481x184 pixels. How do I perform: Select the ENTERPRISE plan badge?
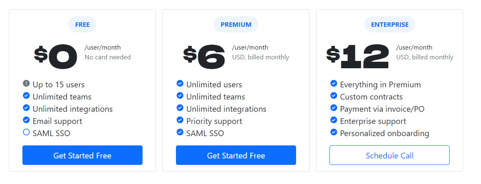(x=389, y=24)
